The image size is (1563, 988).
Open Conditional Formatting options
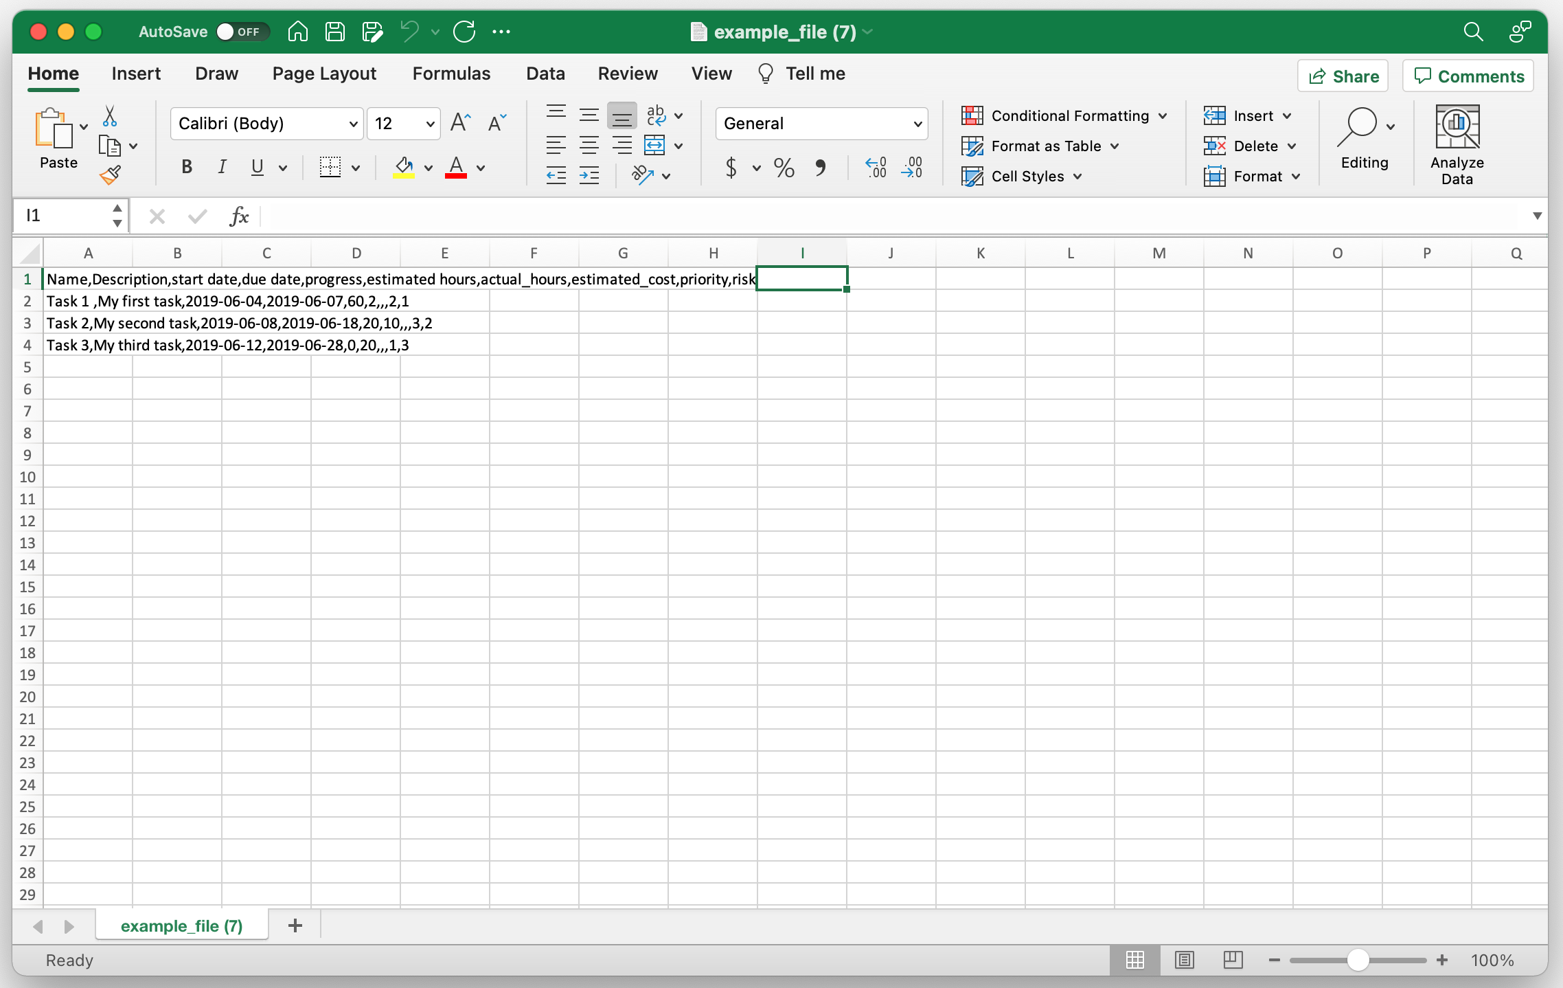point(1064,115)
